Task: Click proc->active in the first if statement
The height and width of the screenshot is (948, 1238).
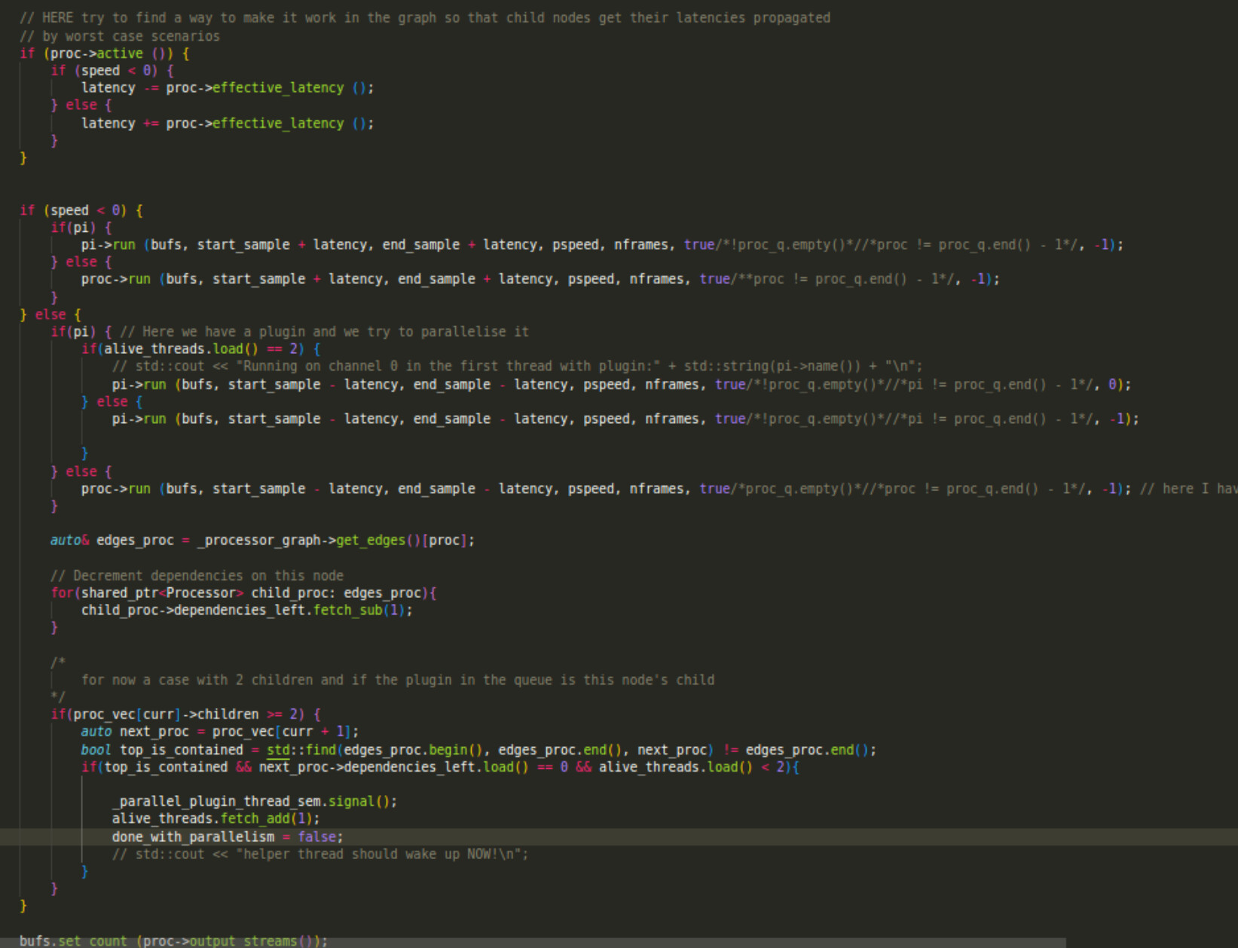Action: coord(96,53)
